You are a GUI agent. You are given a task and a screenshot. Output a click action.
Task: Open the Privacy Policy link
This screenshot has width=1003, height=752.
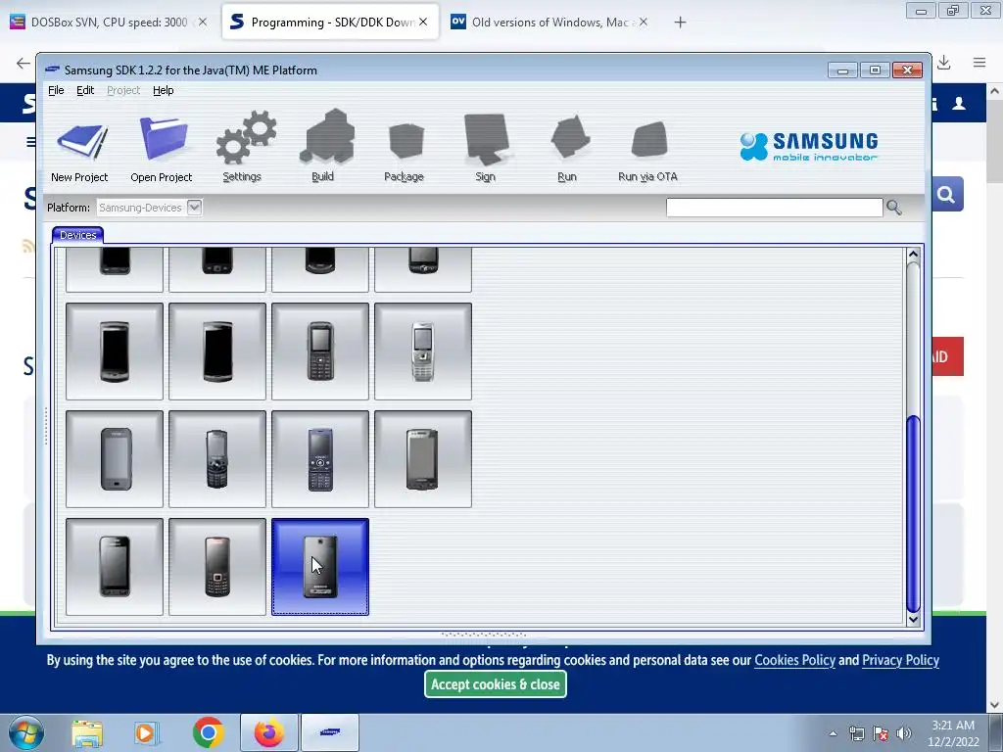coord(900,660)
